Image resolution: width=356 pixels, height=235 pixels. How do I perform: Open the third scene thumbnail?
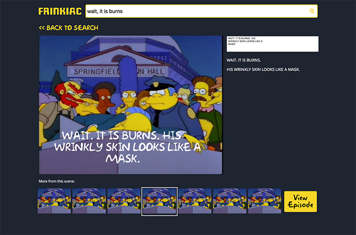[x=124, y=201]
